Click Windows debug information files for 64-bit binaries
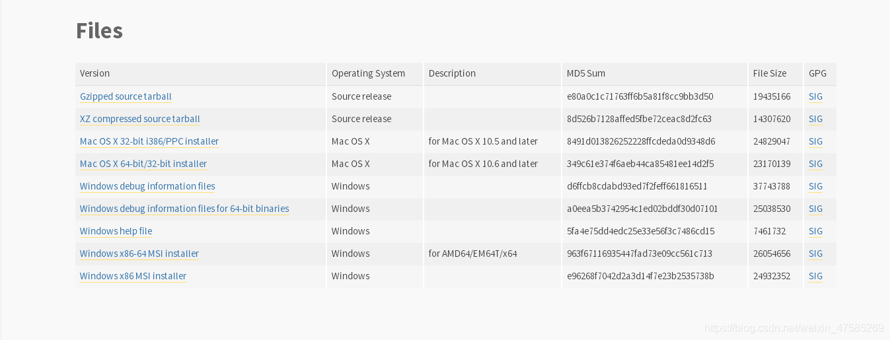 point(184,209)
